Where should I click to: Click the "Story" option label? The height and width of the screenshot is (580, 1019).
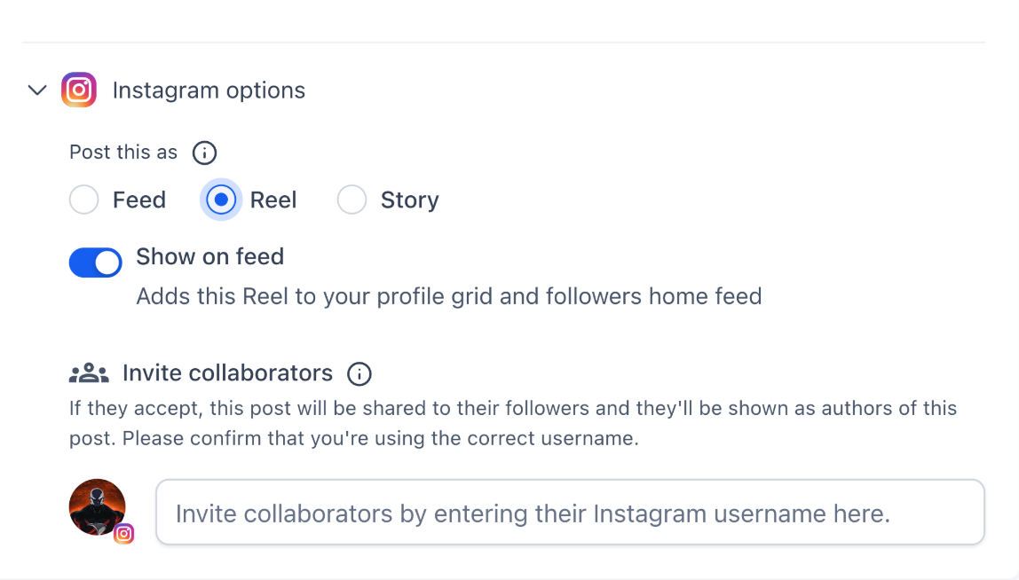point(409,200)
